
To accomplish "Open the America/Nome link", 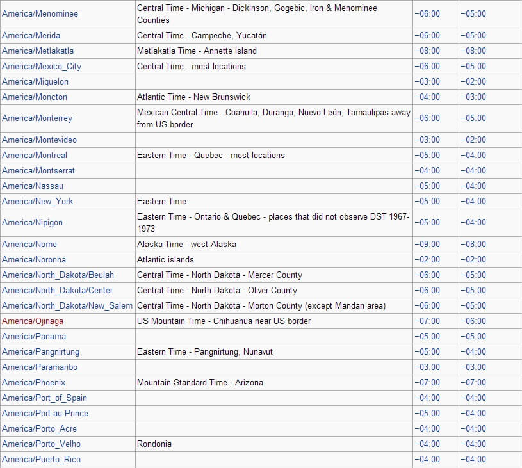I will (x=29, y=244).
